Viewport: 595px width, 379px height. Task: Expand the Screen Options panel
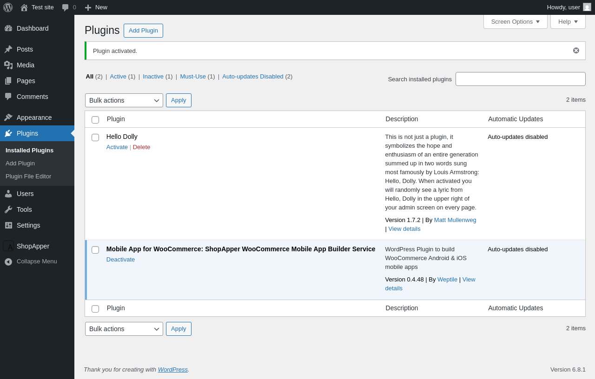tap(515, 22)
